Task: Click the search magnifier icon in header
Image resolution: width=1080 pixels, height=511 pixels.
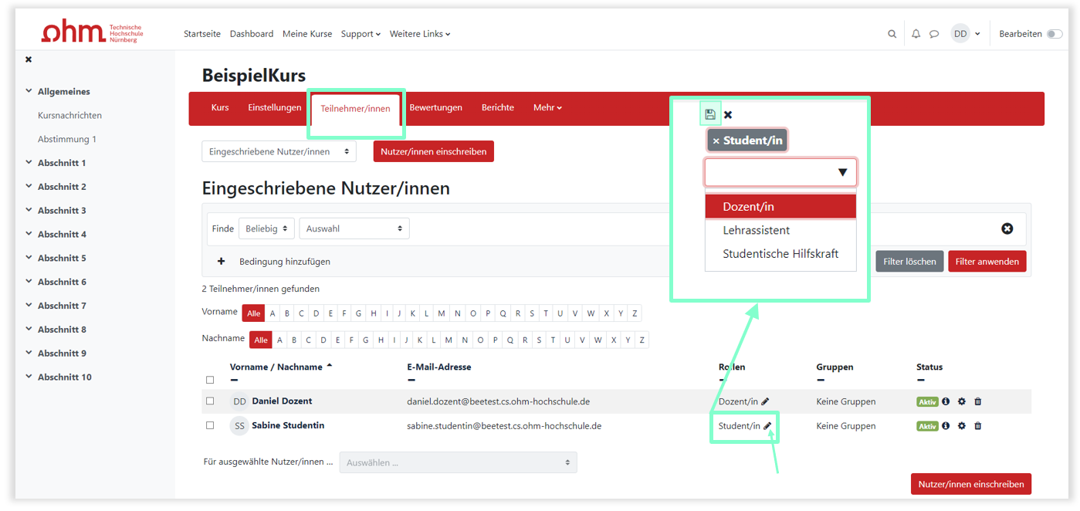Action: click(892, 34)
